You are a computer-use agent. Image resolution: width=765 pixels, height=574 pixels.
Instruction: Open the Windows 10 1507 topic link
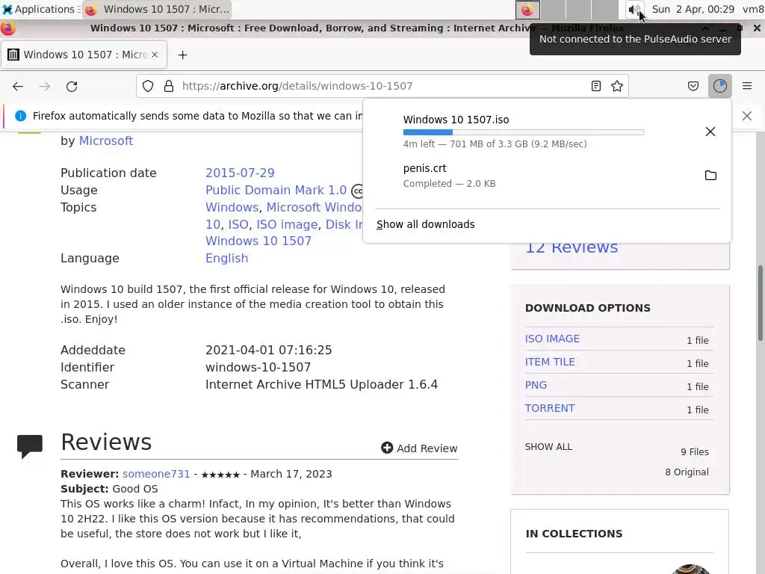258,241
